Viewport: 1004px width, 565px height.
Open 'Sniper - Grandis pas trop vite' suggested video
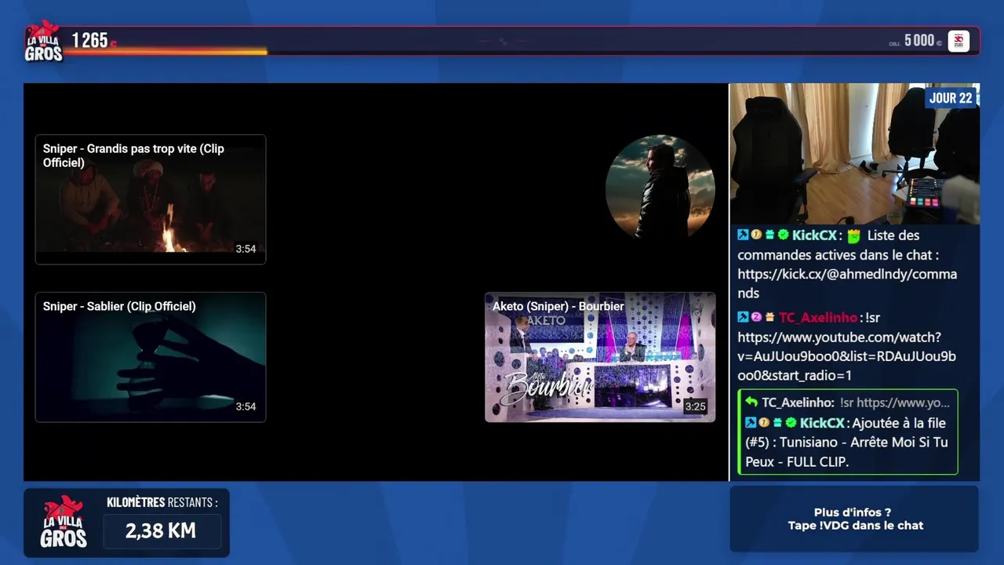(151, 199)
